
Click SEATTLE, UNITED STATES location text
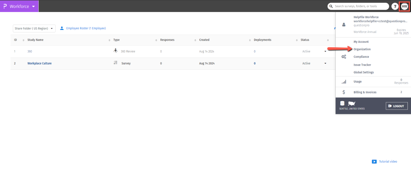click(x=352, y=109)
